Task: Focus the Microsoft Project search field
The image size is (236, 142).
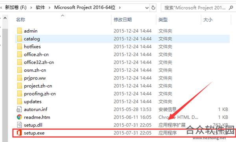Action: coord(195,7)
